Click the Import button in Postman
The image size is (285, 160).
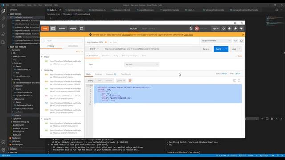pos(73,28)
